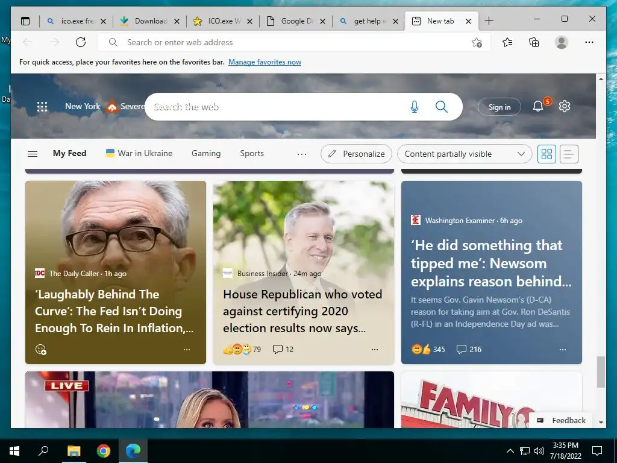Screen dimensions: 617x463
Task: Click the address bar field
Action: 294,42
